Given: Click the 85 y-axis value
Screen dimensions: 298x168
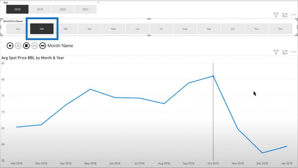Looking at the screenshot, I should tap(3, 63).
